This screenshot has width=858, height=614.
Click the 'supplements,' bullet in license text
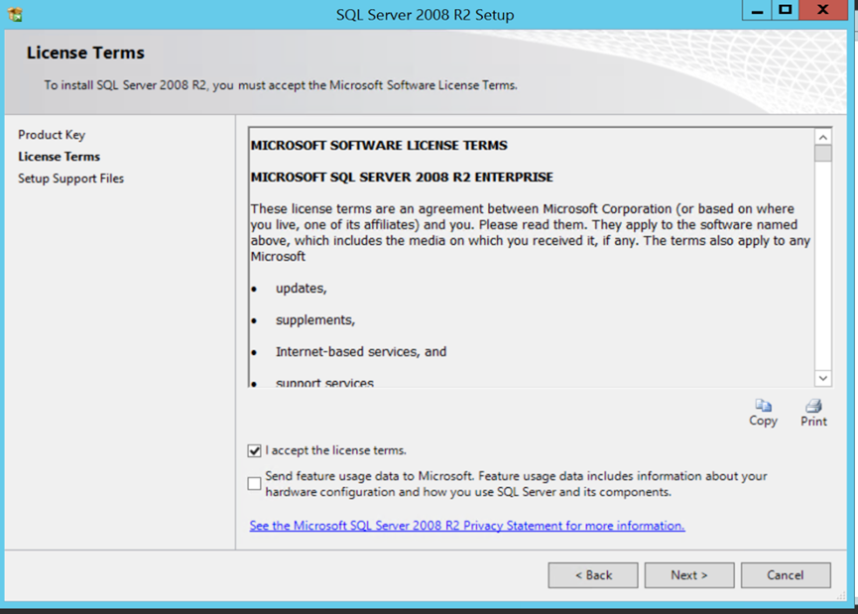coord(315,320)
